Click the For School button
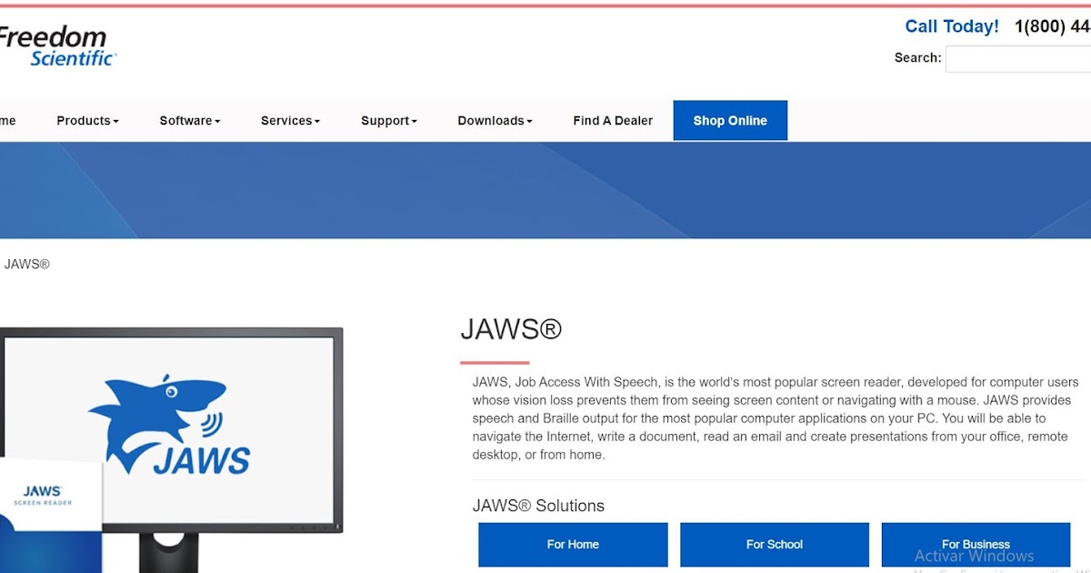 (x=774, y=544)
